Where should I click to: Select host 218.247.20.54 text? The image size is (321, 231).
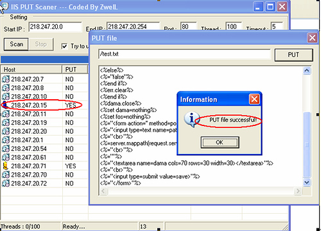coord(29,148)
